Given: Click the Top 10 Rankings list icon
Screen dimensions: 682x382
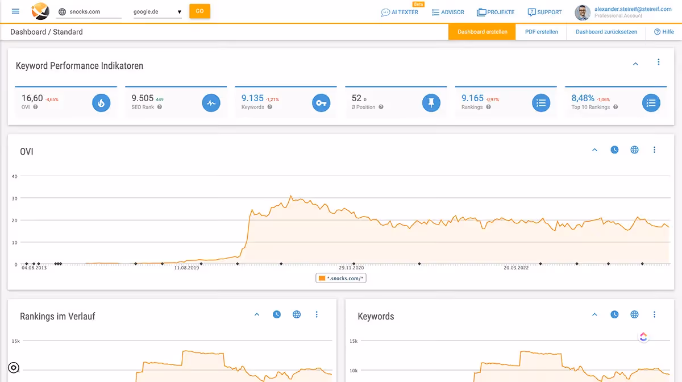Looking at the screenshot, I should (651, 103).
